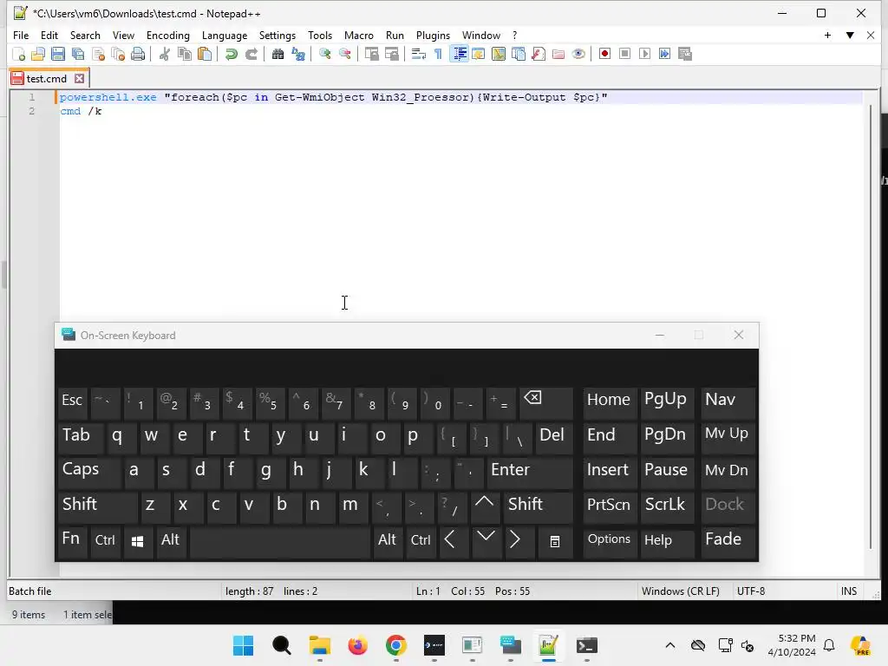Click the Redo arrow icon
888x666 pixels.
click(251, 54)
